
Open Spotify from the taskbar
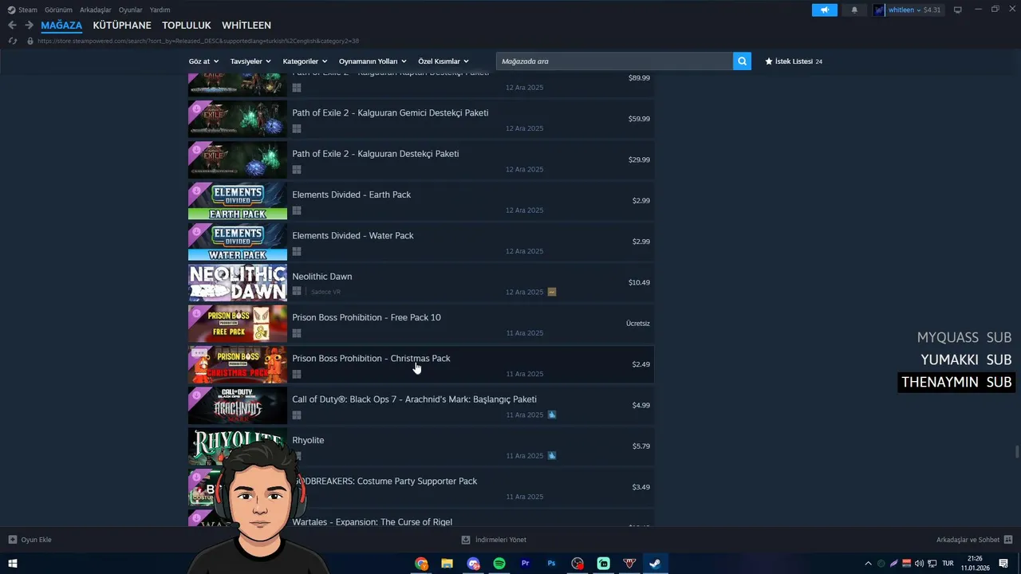pyautogui.click(x=499, y=564)
